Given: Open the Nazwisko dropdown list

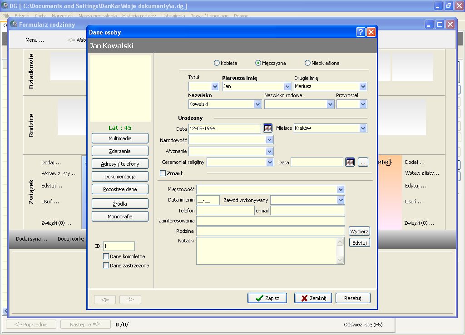Looking at the screenshot, I should [x=257, y=104].
